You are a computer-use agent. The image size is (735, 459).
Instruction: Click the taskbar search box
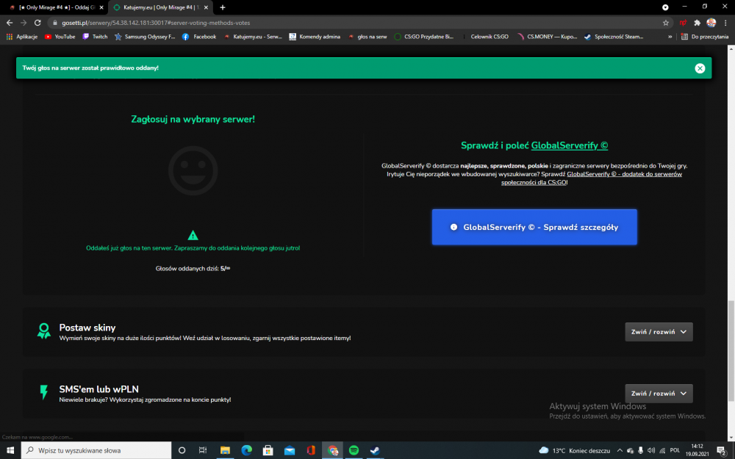point(96,450)
